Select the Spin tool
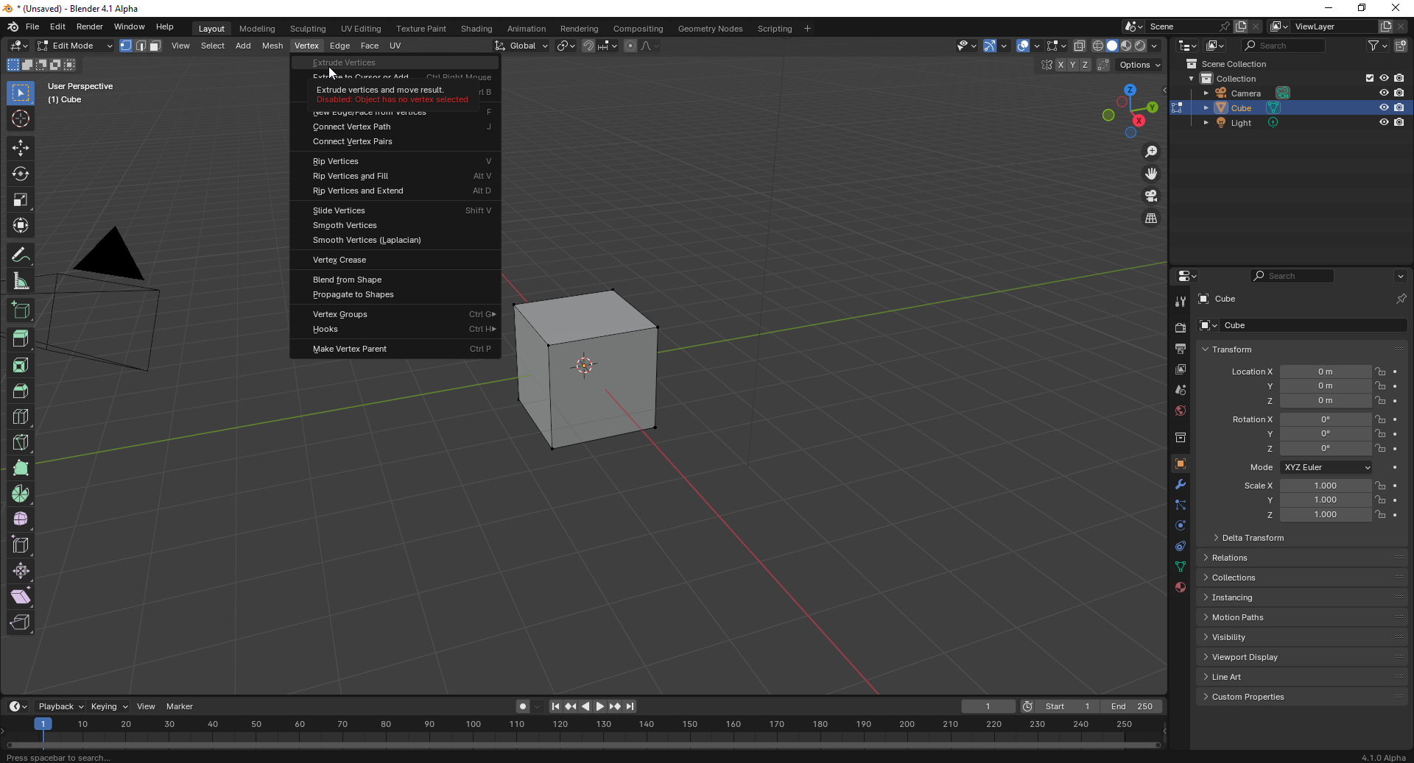This screenshot has width=1414, height=763. point(21,494)
